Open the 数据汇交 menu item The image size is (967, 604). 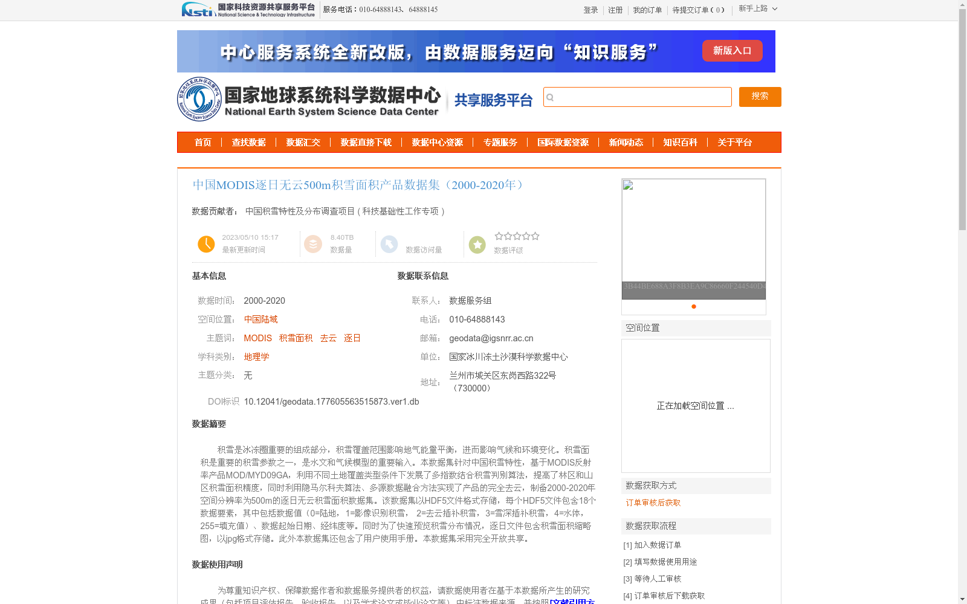point(303,143)
